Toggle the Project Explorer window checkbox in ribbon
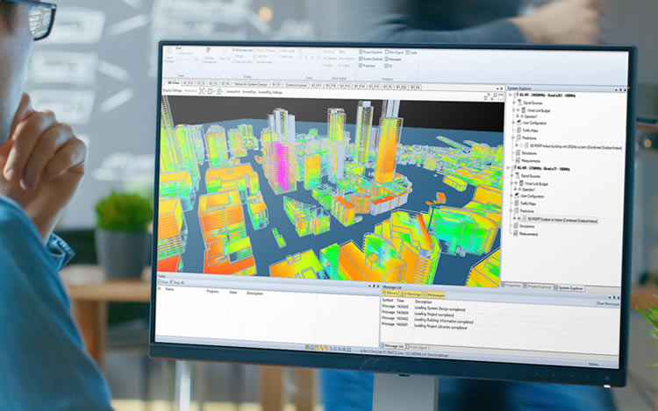 click(361, 52)
